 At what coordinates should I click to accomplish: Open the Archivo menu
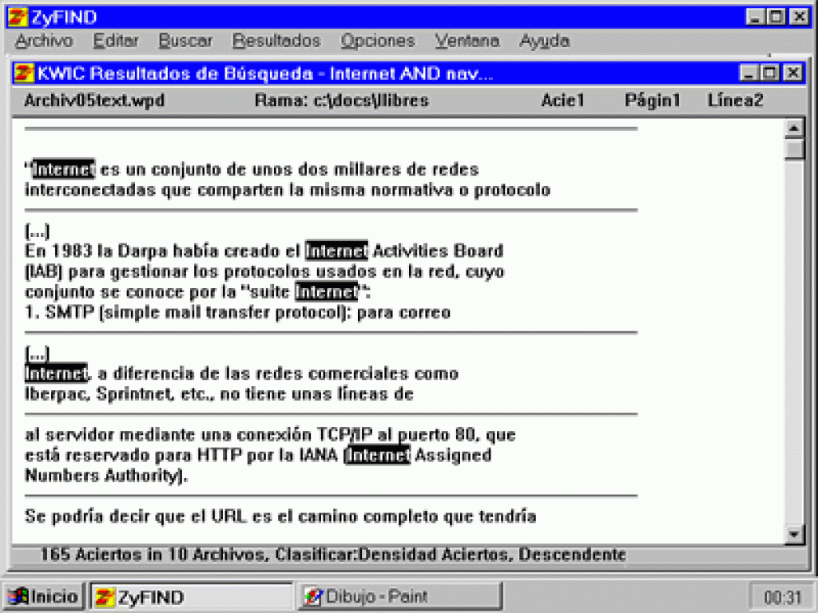(x=43, y=41)
